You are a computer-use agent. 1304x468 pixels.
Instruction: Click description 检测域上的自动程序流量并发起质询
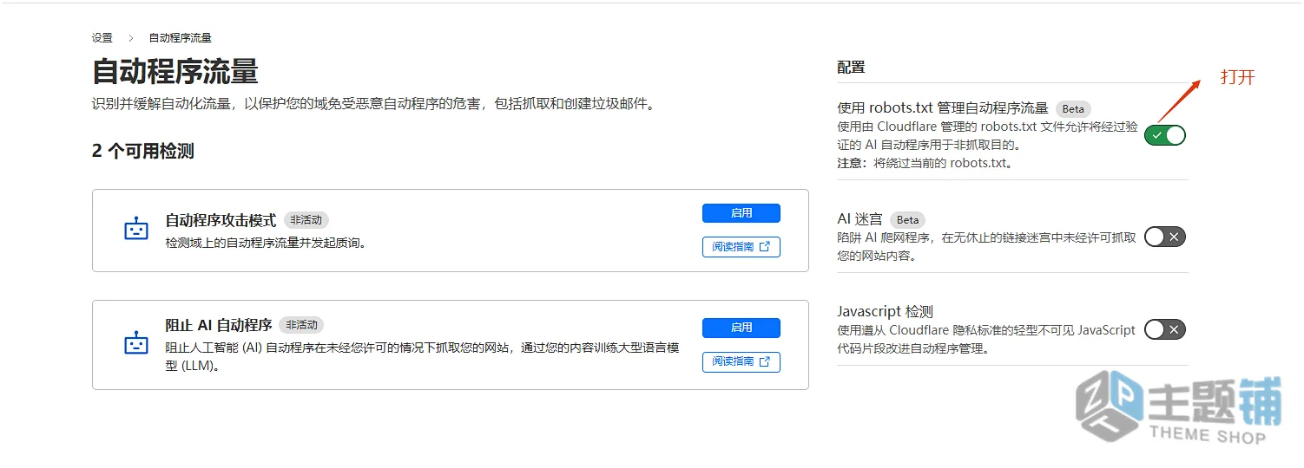click(x=266, y=243)
